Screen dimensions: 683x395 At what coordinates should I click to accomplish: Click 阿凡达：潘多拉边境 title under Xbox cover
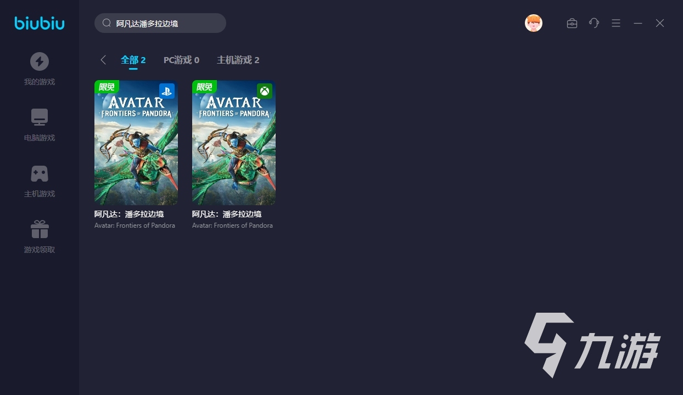[227, 214]
